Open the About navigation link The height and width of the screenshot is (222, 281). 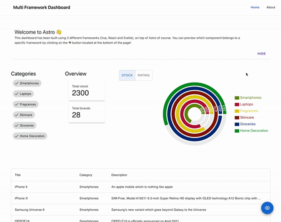pos(271,7)
